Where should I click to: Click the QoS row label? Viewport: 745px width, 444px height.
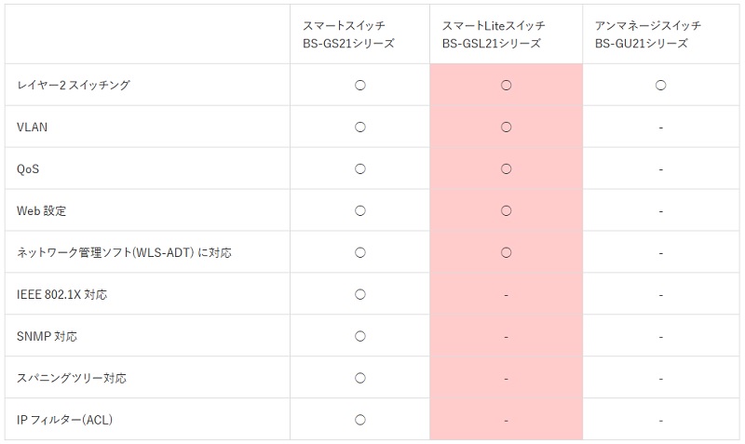[28, 169]
